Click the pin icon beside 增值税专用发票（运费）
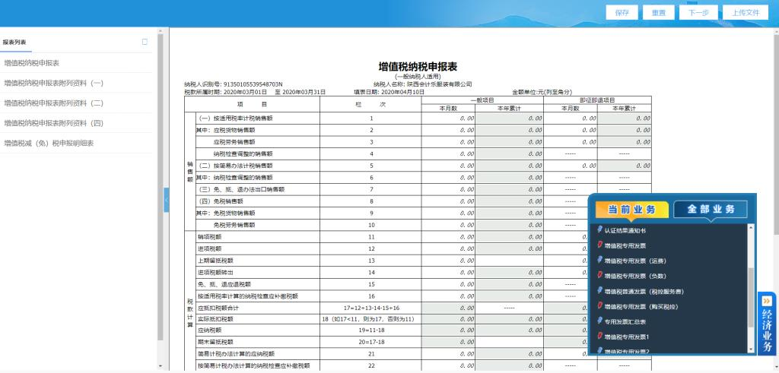Viewport: 779px width, 373px height. click(600, 260)
